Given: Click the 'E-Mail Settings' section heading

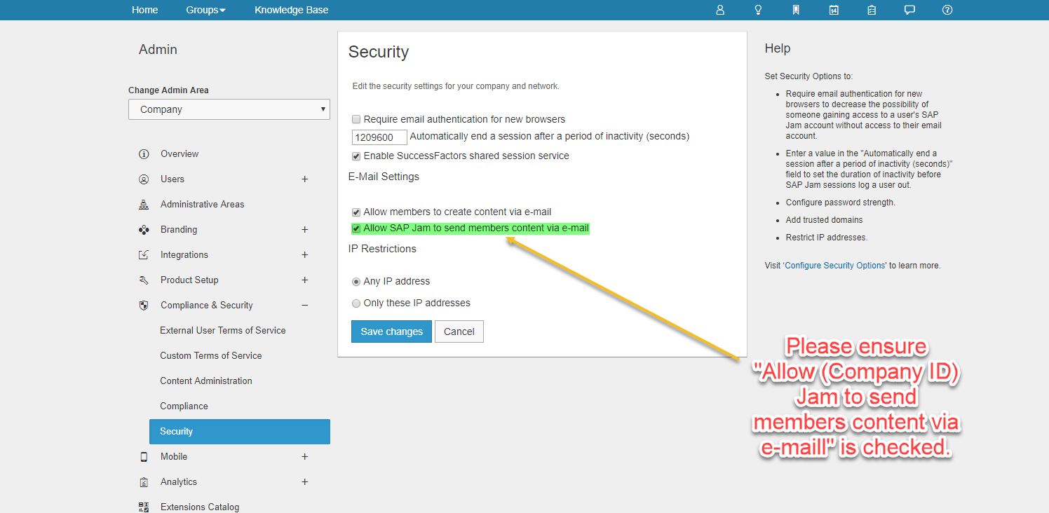Looking at the screenshot, I should pos(384,177).
